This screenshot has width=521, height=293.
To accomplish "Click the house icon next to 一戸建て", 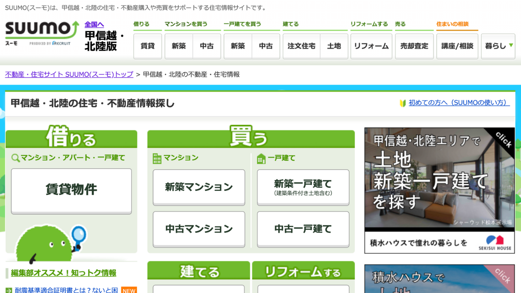I will (261, 159).
